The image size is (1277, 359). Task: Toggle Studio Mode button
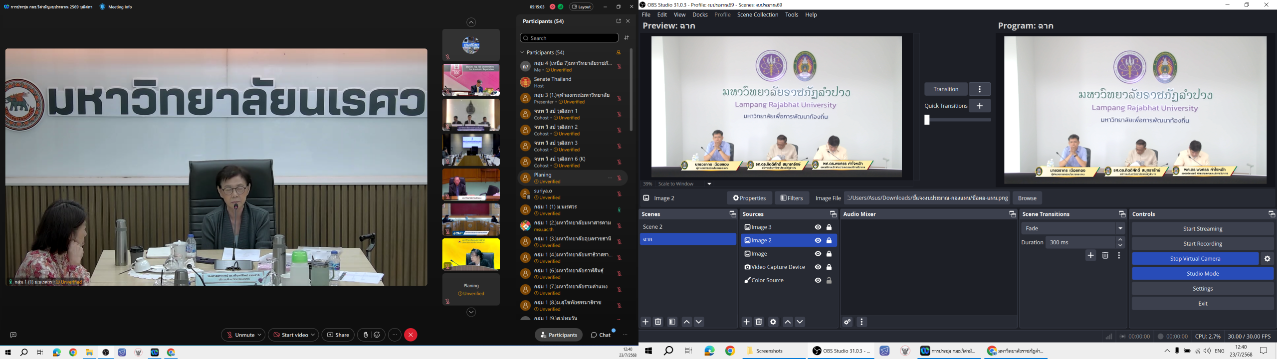point(1203,274)
